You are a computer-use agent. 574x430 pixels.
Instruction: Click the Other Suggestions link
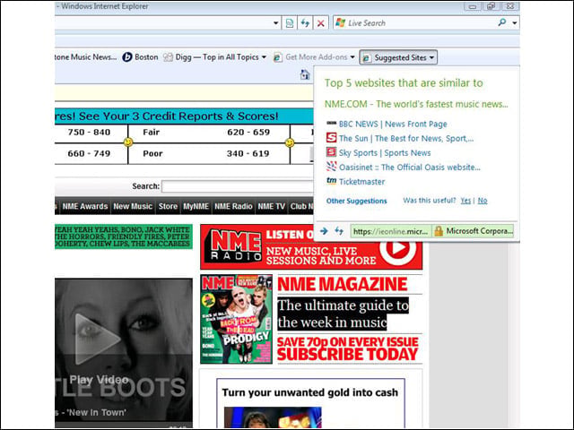click(357, 201)
